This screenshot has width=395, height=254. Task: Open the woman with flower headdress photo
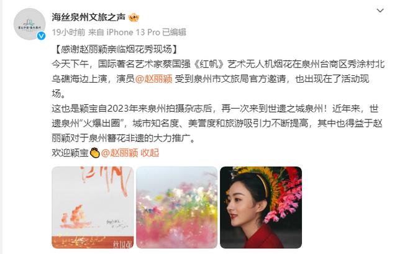coord(261,207)
